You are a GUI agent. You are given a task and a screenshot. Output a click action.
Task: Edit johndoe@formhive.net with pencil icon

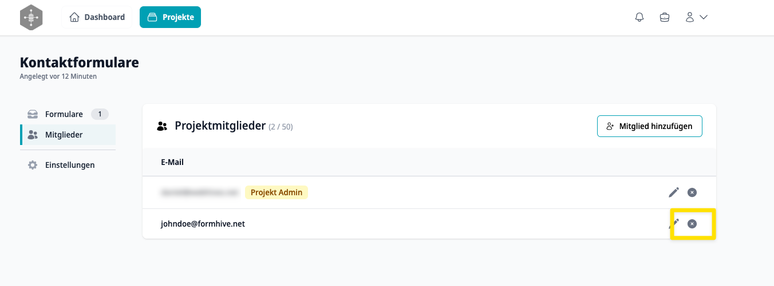click(x=674, y=224)
